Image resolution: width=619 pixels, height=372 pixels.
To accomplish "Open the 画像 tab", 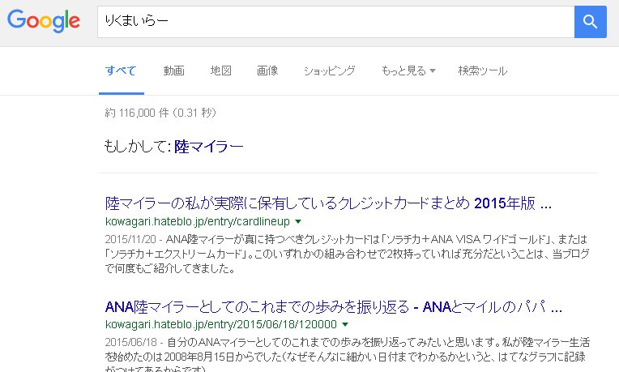I will pyautogui.click(x=267, y=71).
